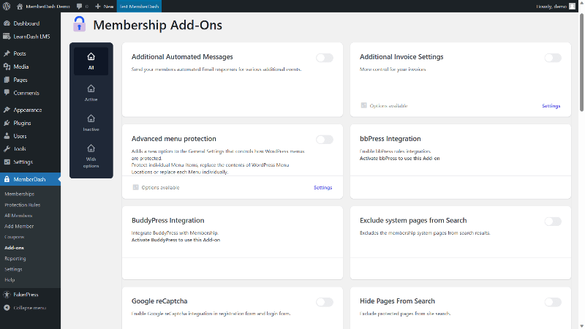The height and width of the screenshot is (329, 585).
Task: Click the Plugins plug icon
Action: click(7, 123)
